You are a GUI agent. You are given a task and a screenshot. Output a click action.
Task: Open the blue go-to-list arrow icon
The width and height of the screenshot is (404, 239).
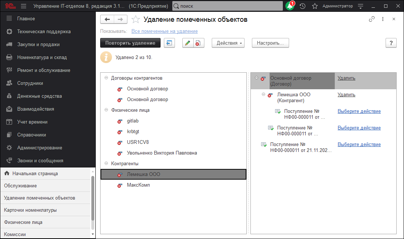169,42
